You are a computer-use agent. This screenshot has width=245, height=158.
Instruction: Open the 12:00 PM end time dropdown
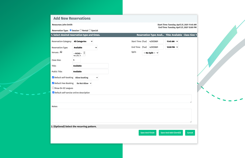(172, 47)
